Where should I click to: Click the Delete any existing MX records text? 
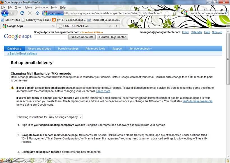coord(41,152)
